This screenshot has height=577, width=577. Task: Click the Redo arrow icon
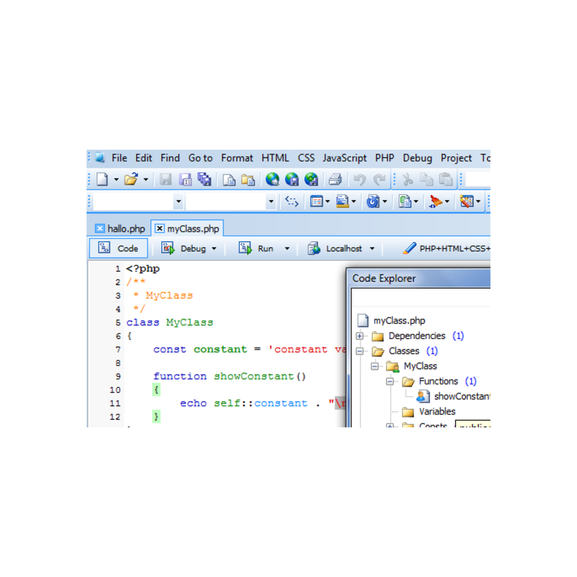click(379, 179)
